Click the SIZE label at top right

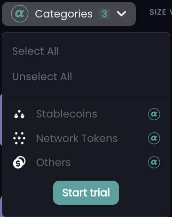[158, 12]
